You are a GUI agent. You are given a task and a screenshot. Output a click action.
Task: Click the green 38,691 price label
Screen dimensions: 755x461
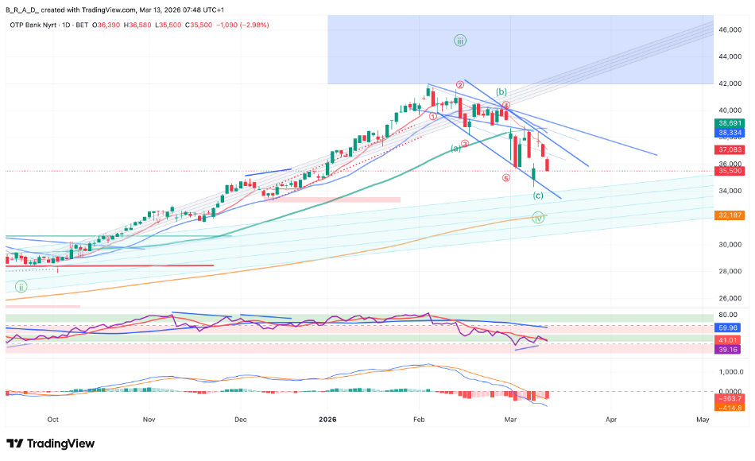730,124
